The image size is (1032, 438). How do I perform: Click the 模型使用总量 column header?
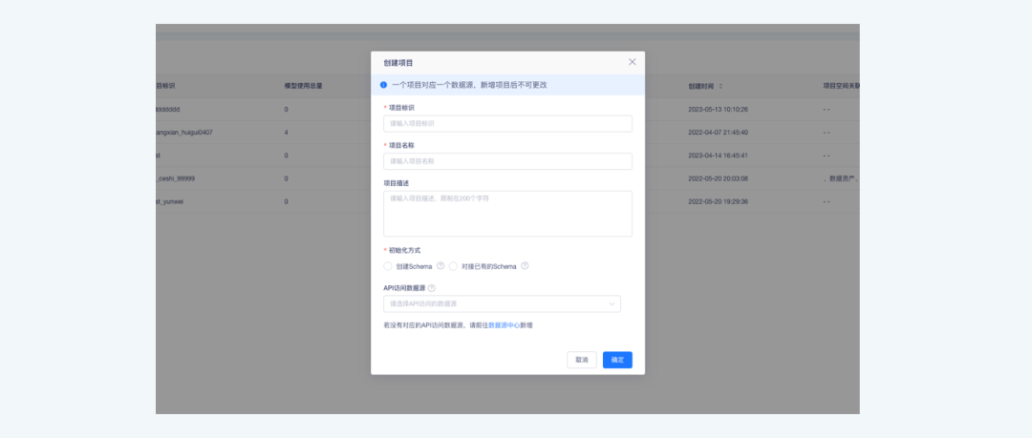click(303, 86)
